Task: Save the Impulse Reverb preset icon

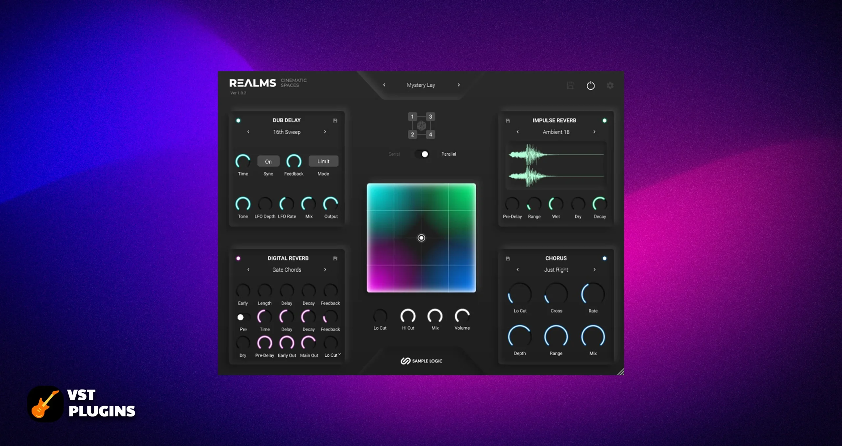Action: pyautogui.click(x=508, y=121)
